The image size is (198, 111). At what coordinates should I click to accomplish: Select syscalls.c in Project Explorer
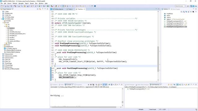11,37
